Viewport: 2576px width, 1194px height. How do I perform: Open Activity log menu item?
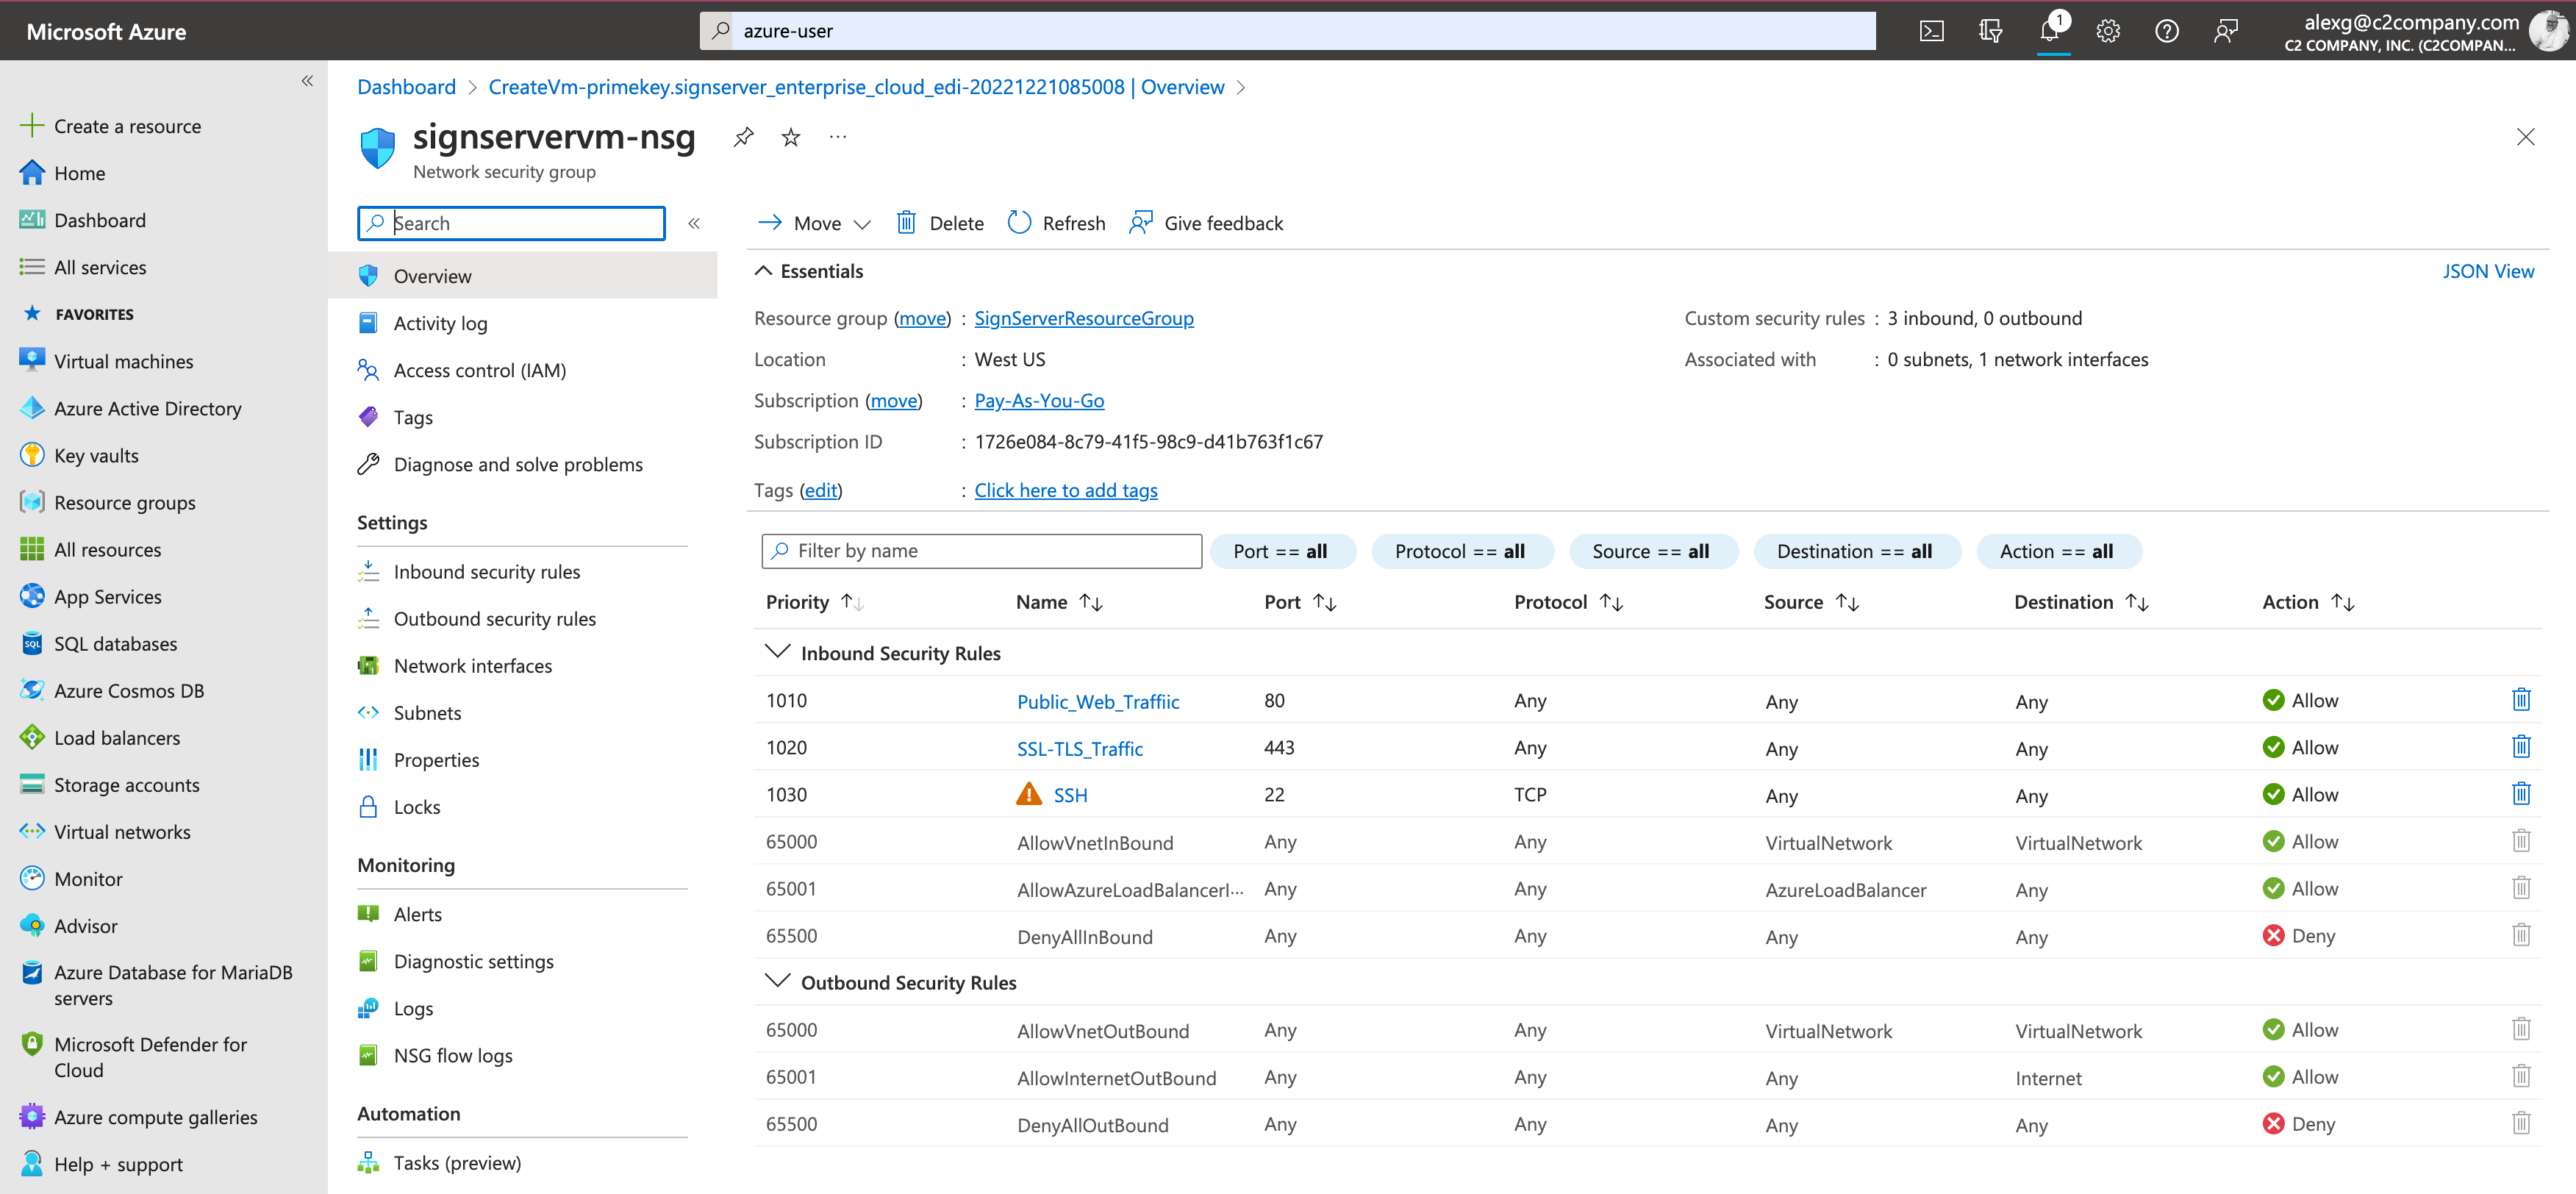440,323
